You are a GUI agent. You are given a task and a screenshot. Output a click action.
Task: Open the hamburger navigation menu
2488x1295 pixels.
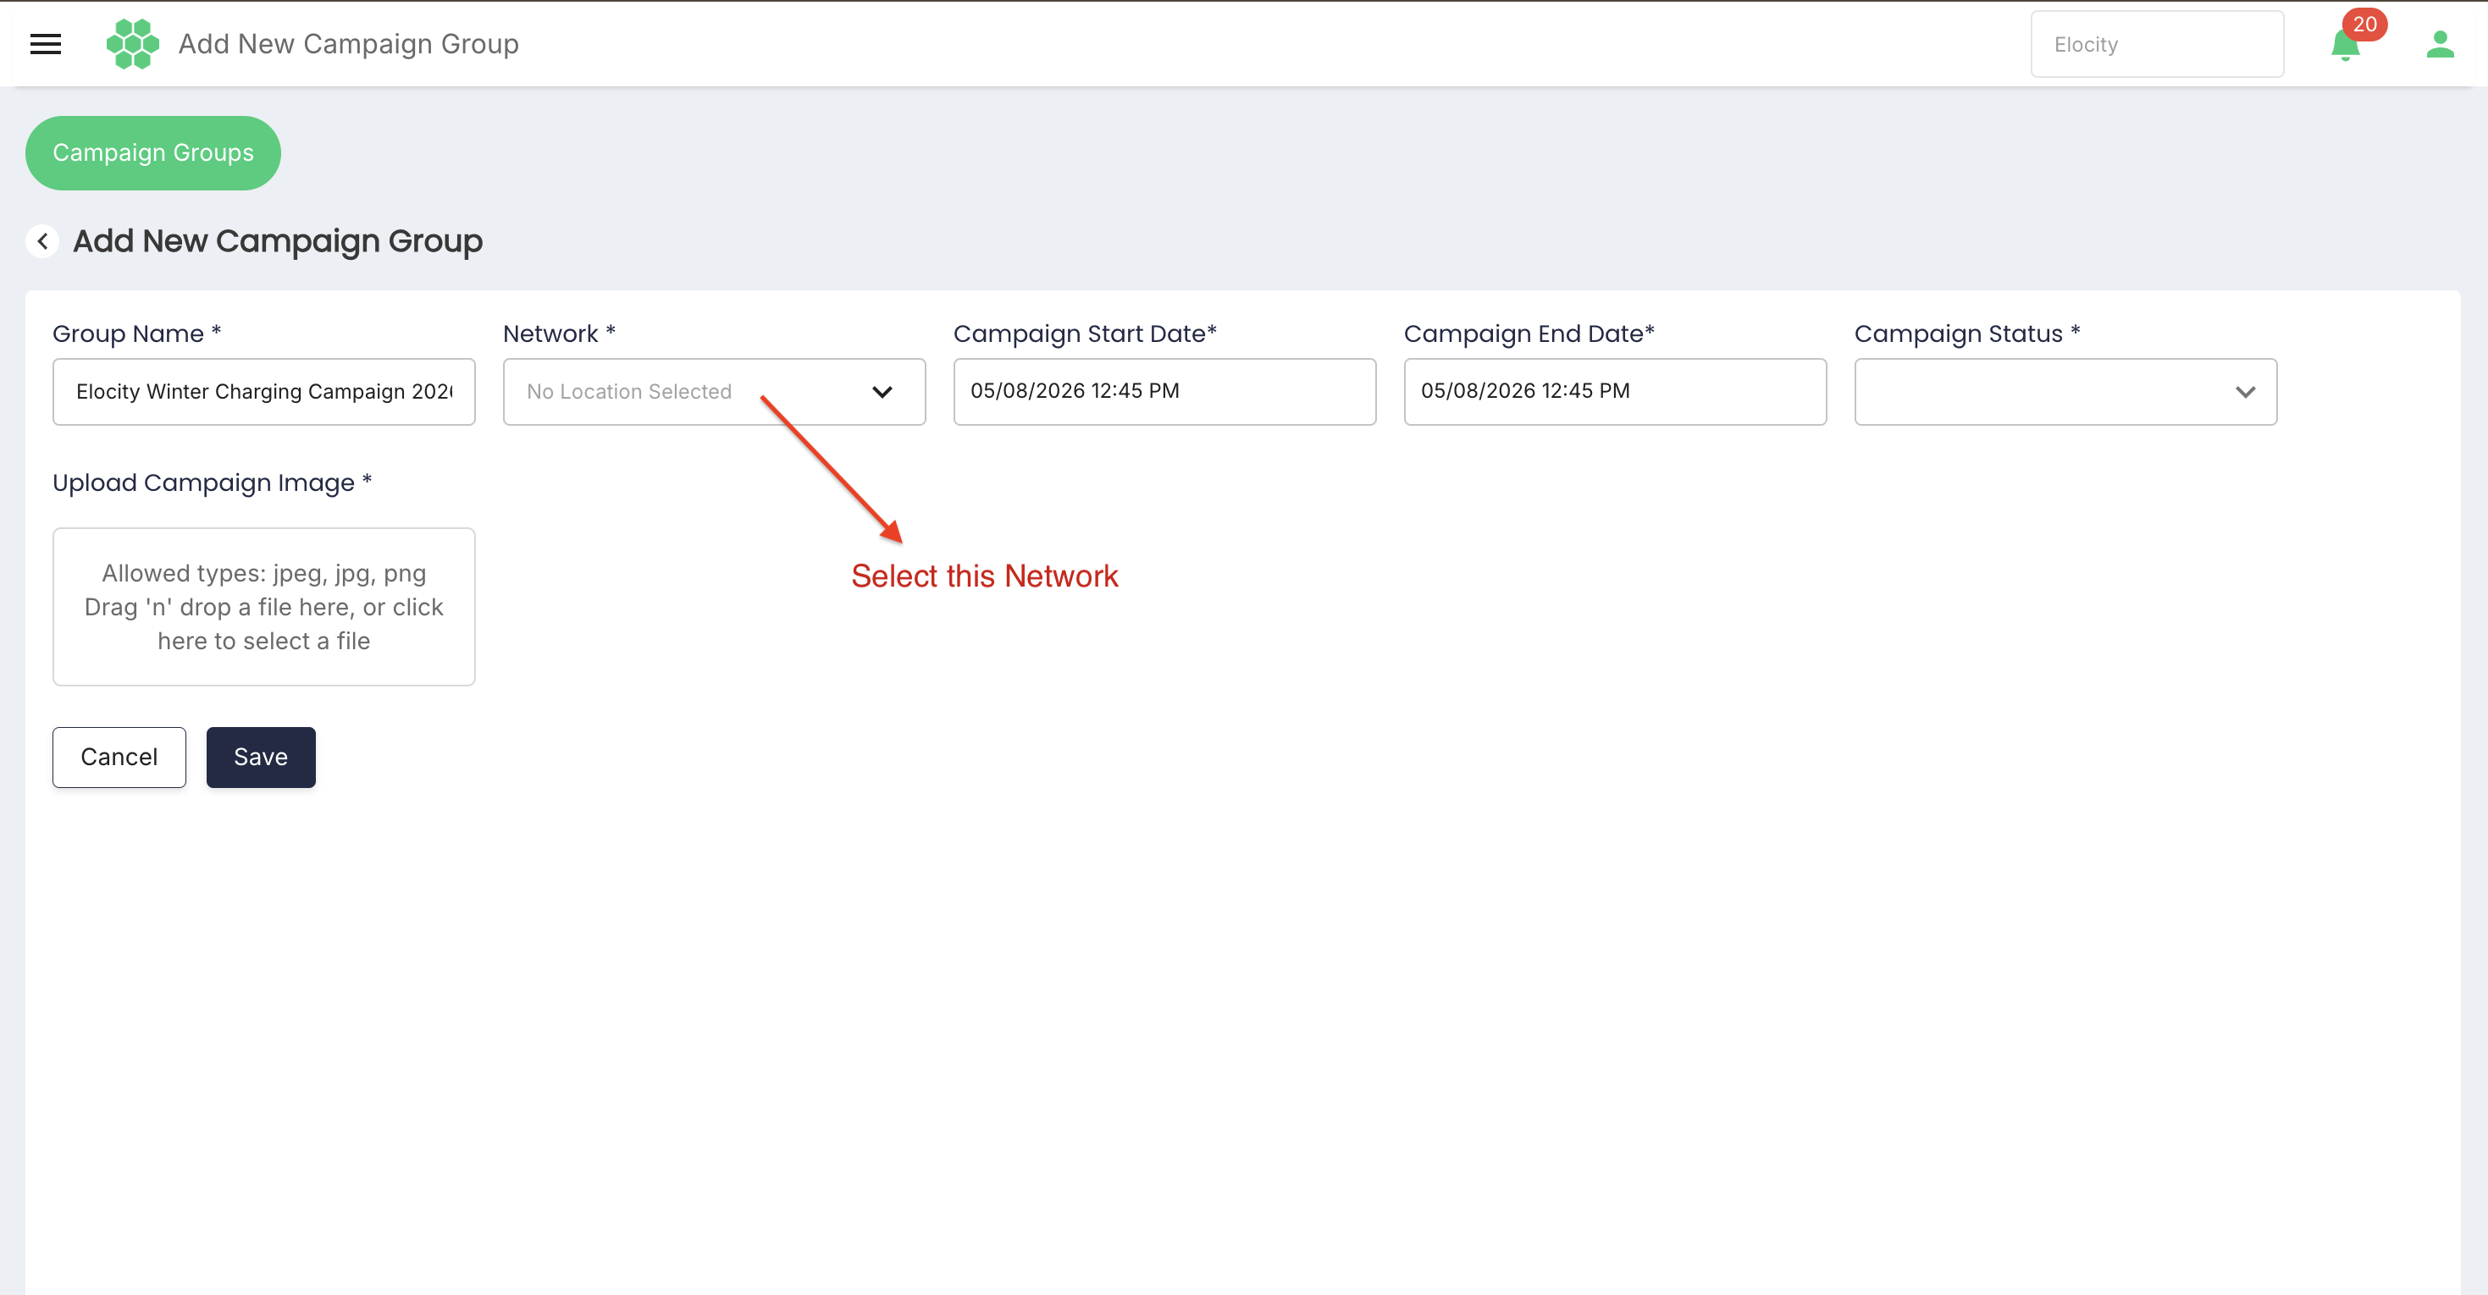click(46, 43)
